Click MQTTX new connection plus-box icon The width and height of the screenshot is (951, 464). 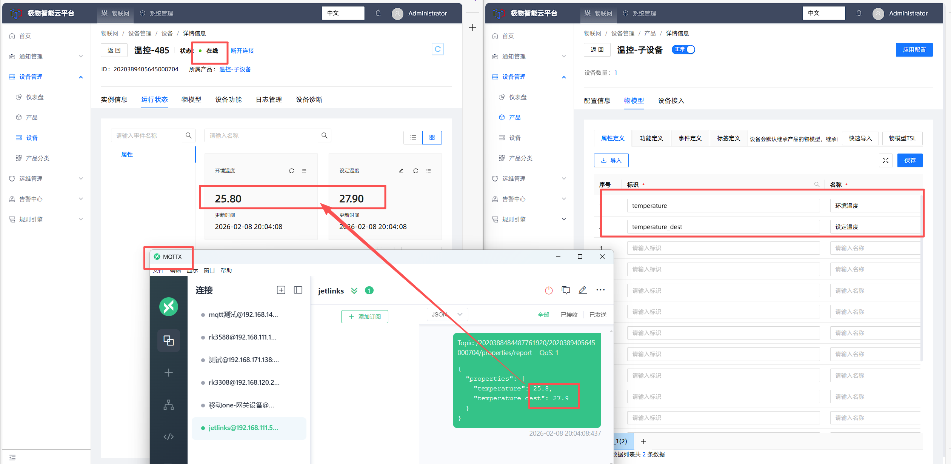tap(281, 290)
